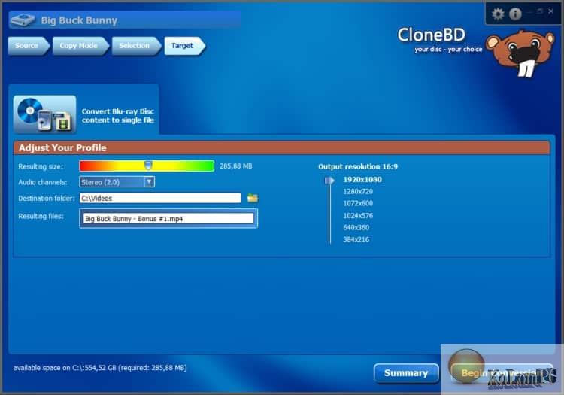The width and height of the screenshot is (564, 395).
Task: Open the Target step tab
Action: point(184,46)
